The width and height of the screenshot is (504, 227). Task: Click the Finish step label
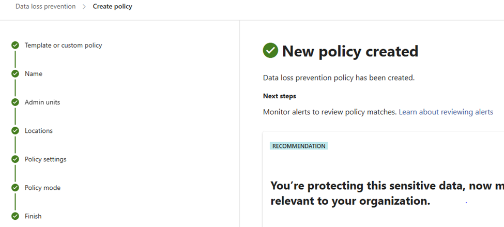coord(33,216)
